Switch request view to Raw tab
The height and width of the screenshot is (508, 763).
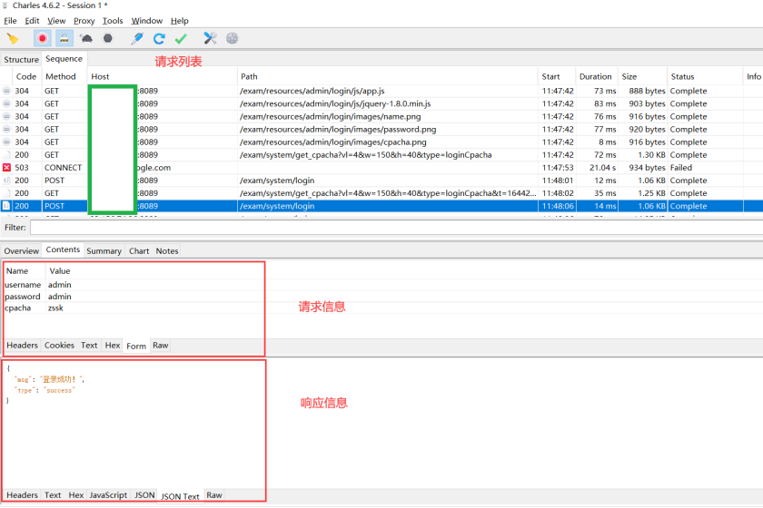click(x=161, y=345)
